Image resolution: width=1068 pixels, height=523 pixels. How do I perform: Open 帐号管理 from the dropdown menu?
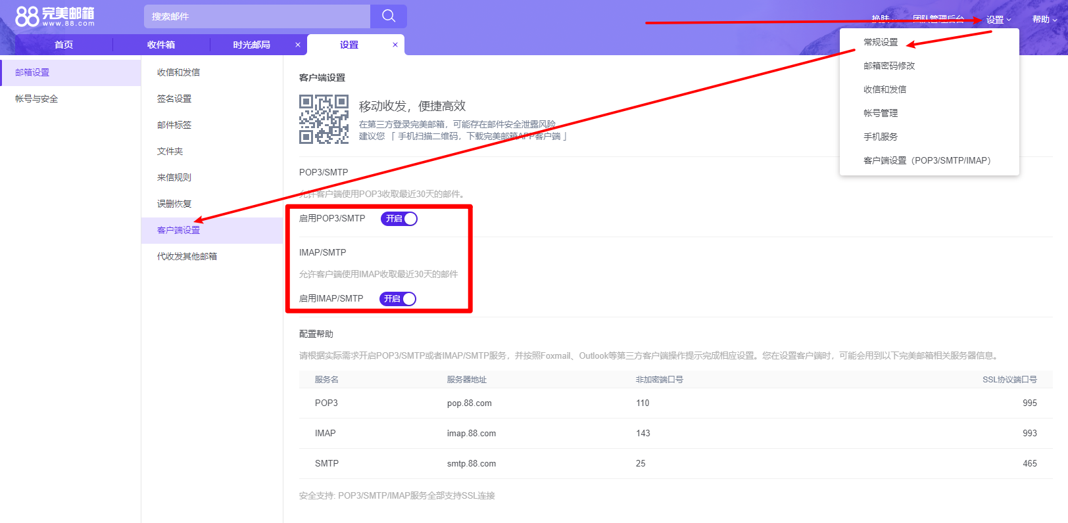click(x=881, y=113)
